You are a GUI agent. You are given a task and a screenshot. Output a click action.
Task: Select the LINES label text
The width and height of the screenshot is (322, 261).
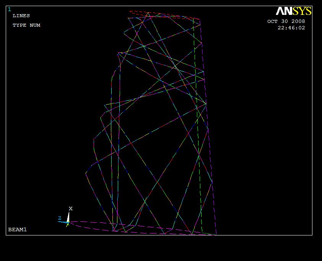pos(21,16)
